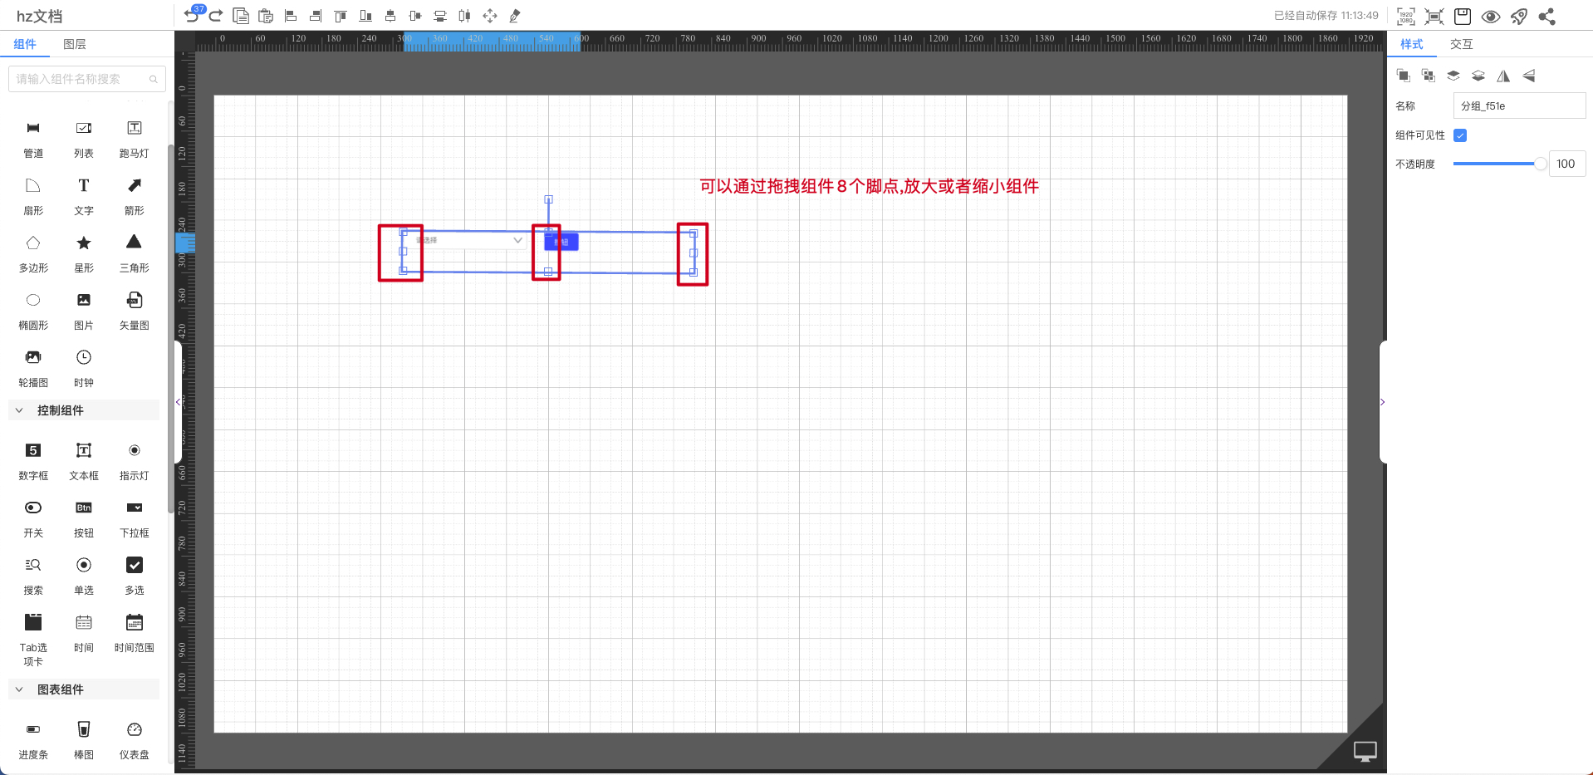
Task: Align selected components to top
Action: [341, 16]
